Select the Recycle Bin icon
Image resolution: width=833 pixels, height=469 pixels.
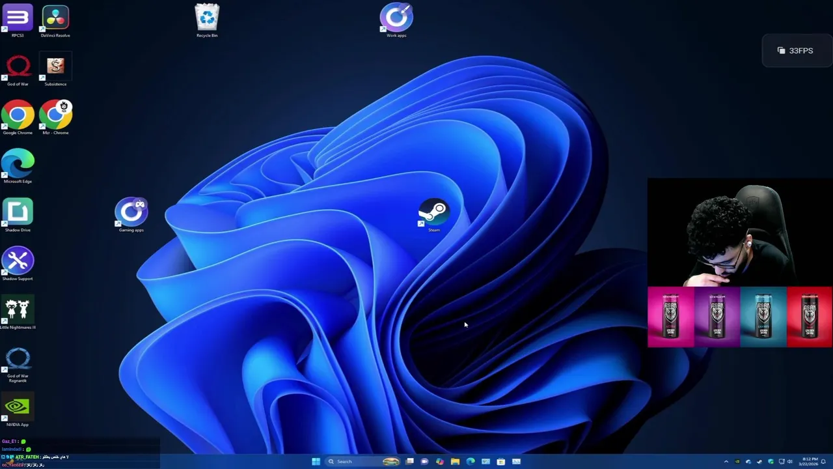point(207,20)
